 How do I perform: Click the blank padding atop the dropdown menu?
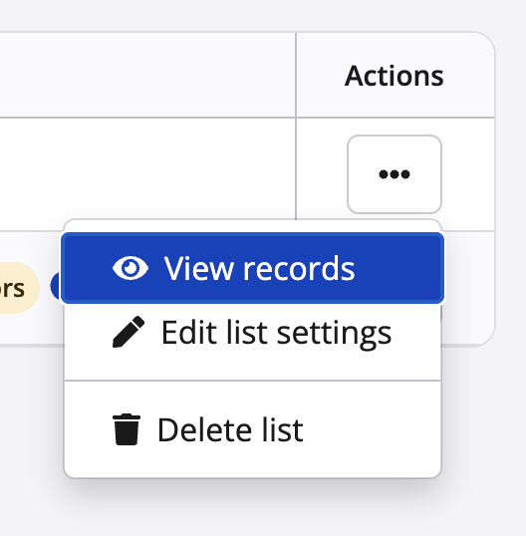(x=253, y=226)
